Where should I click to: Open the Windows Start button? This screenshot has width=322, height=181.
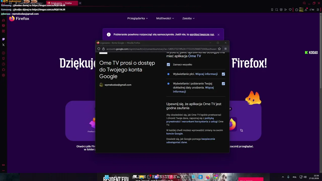(x=107, y=177)
